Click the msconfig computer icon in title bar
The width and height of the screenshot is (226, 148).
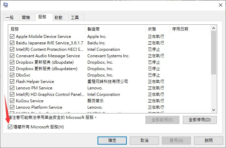click(6, 5)
